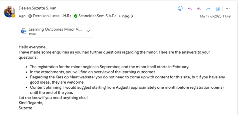This screenshot has width=238, height=115.
Task: Expand recipients with '+ nog 3'
Action: pos(126,16)
